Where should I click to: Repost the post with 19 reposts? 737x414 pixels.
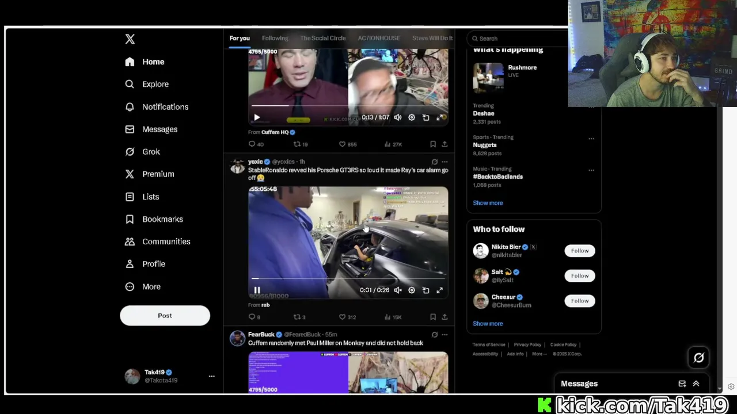pos(301,144)
